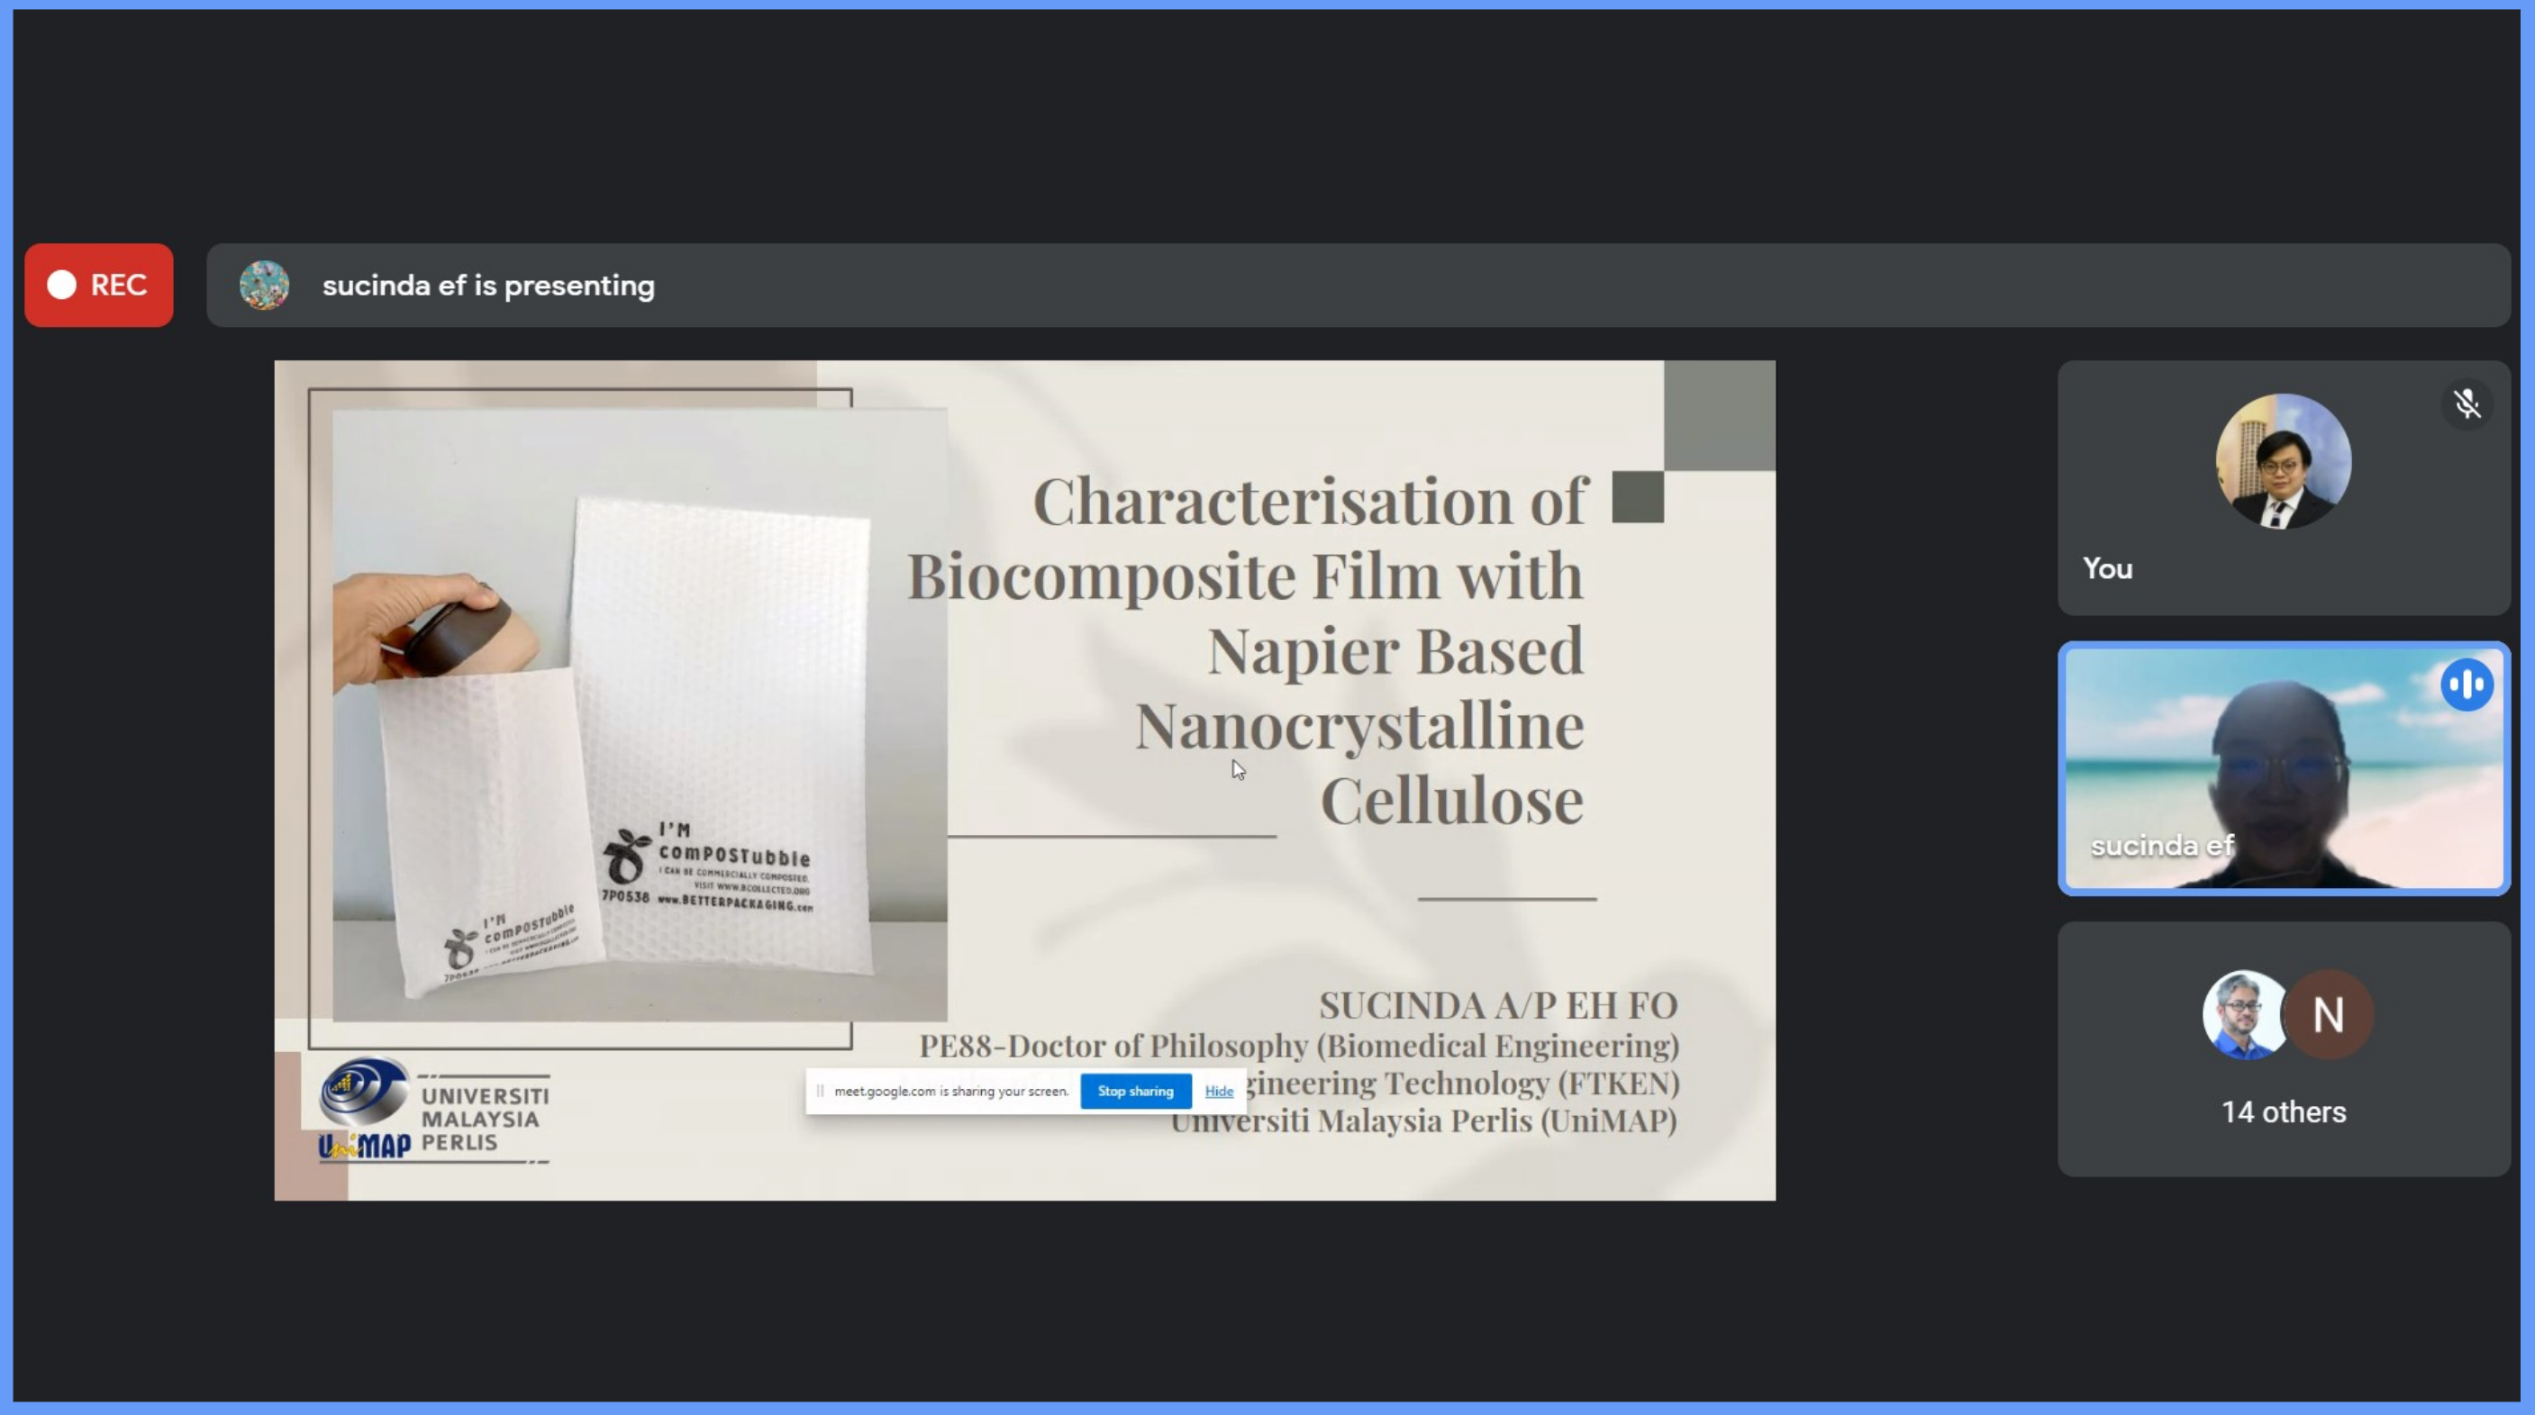The image size is (2535, 1415).
Task: Click presenter's avatar in the presenting banner
Action: [x=264, y=286]
